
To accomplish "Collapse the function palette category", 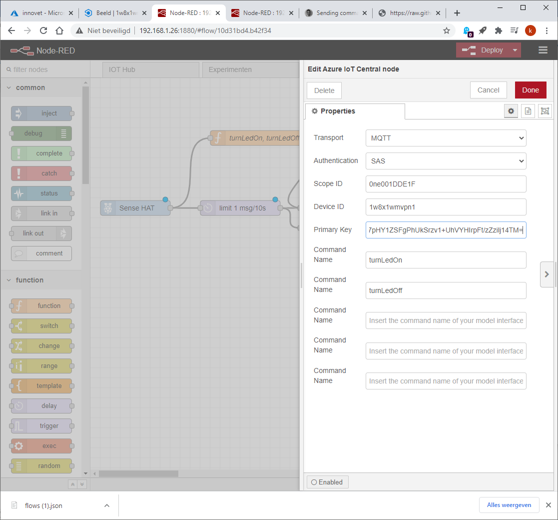I will [9, 280].
